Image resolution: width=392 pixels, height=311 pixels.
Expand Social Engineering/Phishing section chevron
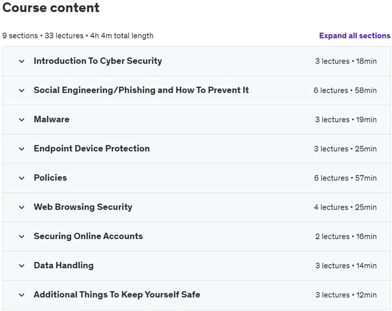tap(22, 90)
